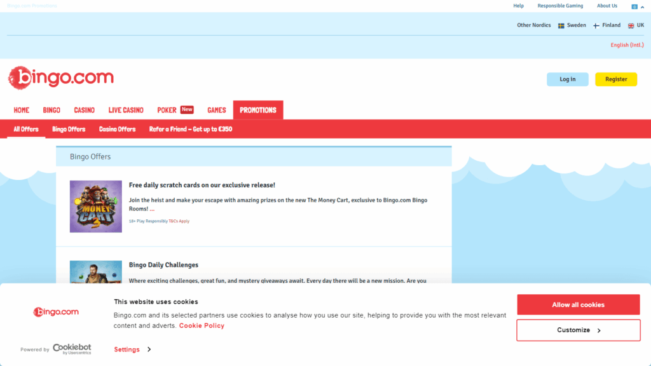Select English (Intl.) language
651x366 pixels.
coord(627,45)
